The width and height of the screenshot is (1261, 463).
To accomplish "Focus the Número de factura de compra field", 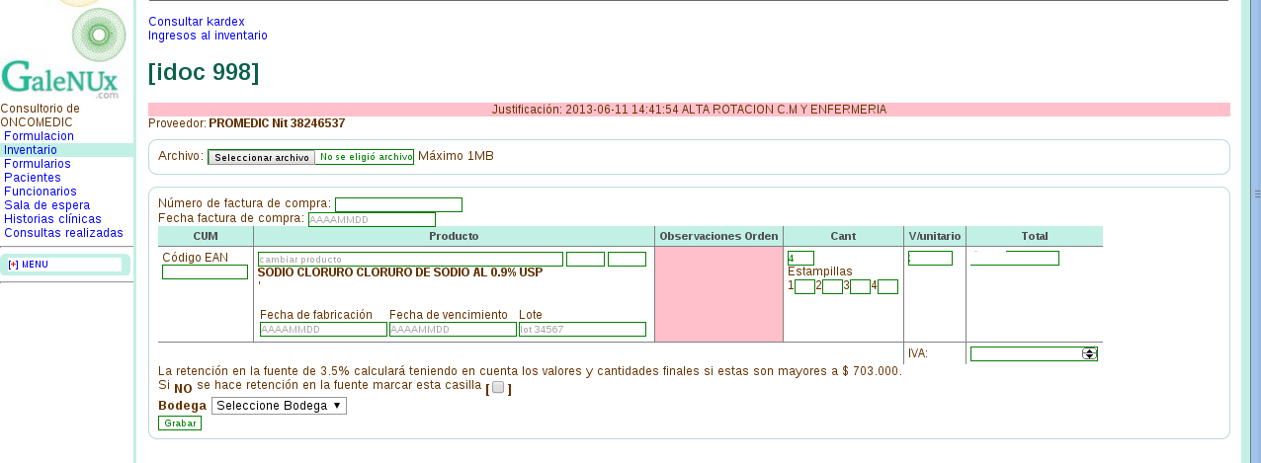I will pos(398,204).
